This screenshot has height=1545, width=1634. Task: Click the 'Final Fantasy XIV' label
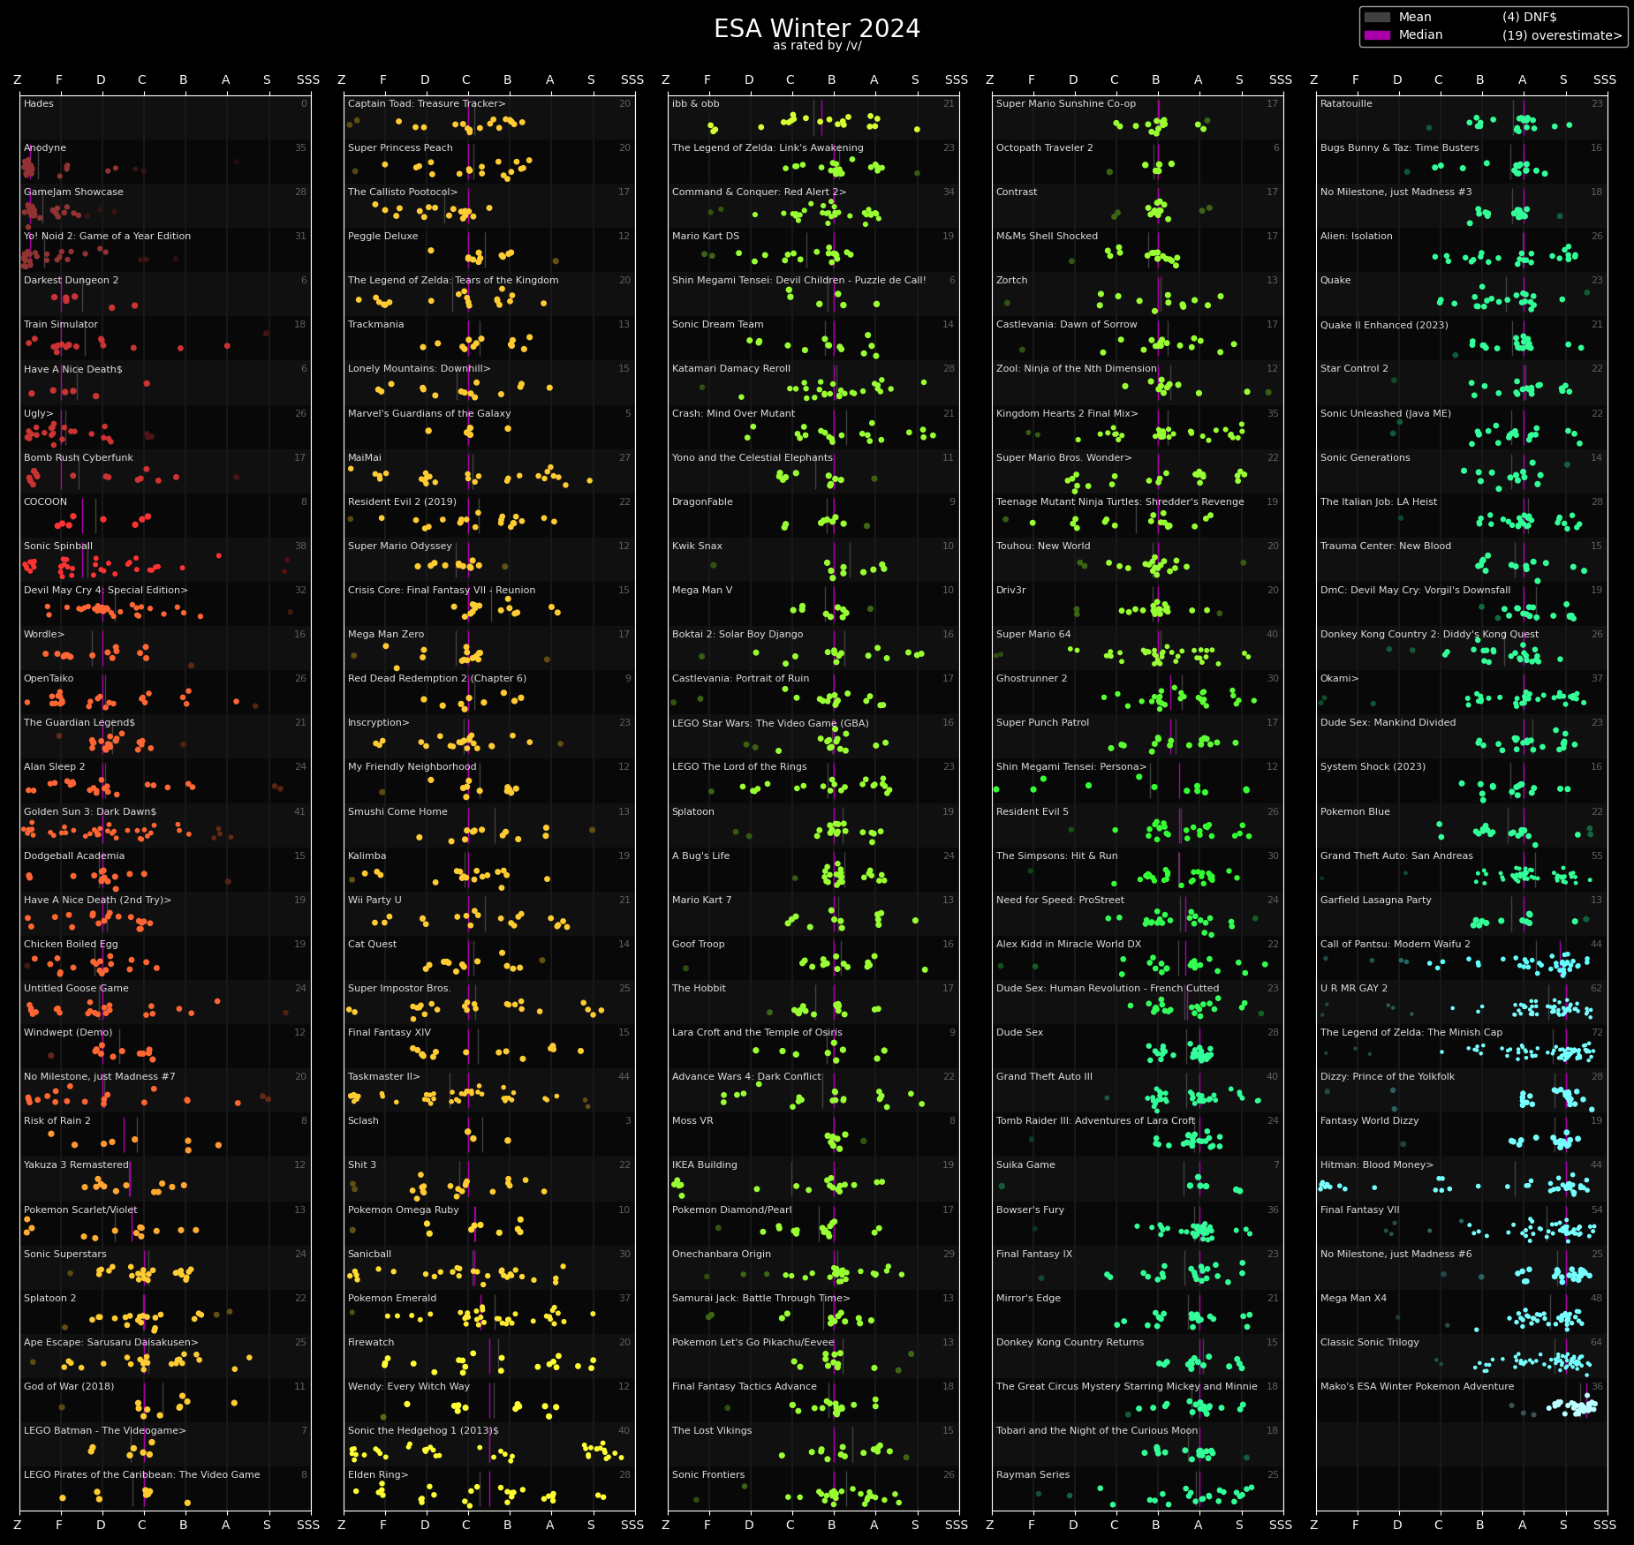click(390, 1033)
